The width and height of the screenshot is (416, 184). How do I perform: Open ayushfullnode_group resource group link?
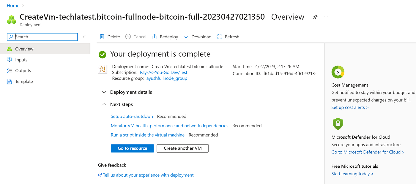[167, 78]
